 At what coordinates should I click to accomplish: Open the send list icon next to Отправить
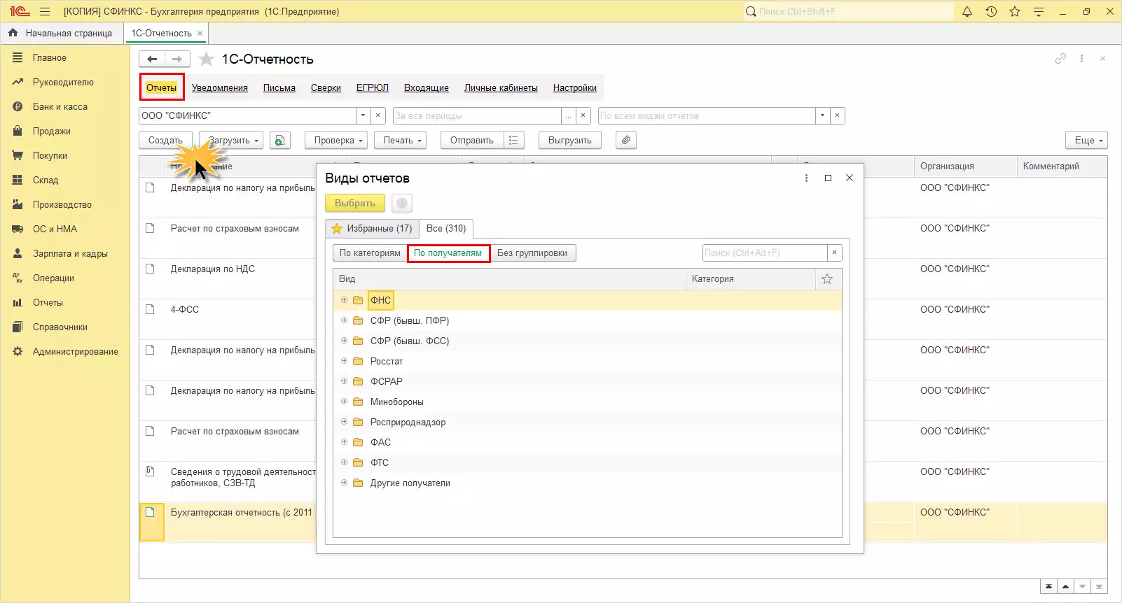pyautogui.click(x=513, y=140)
